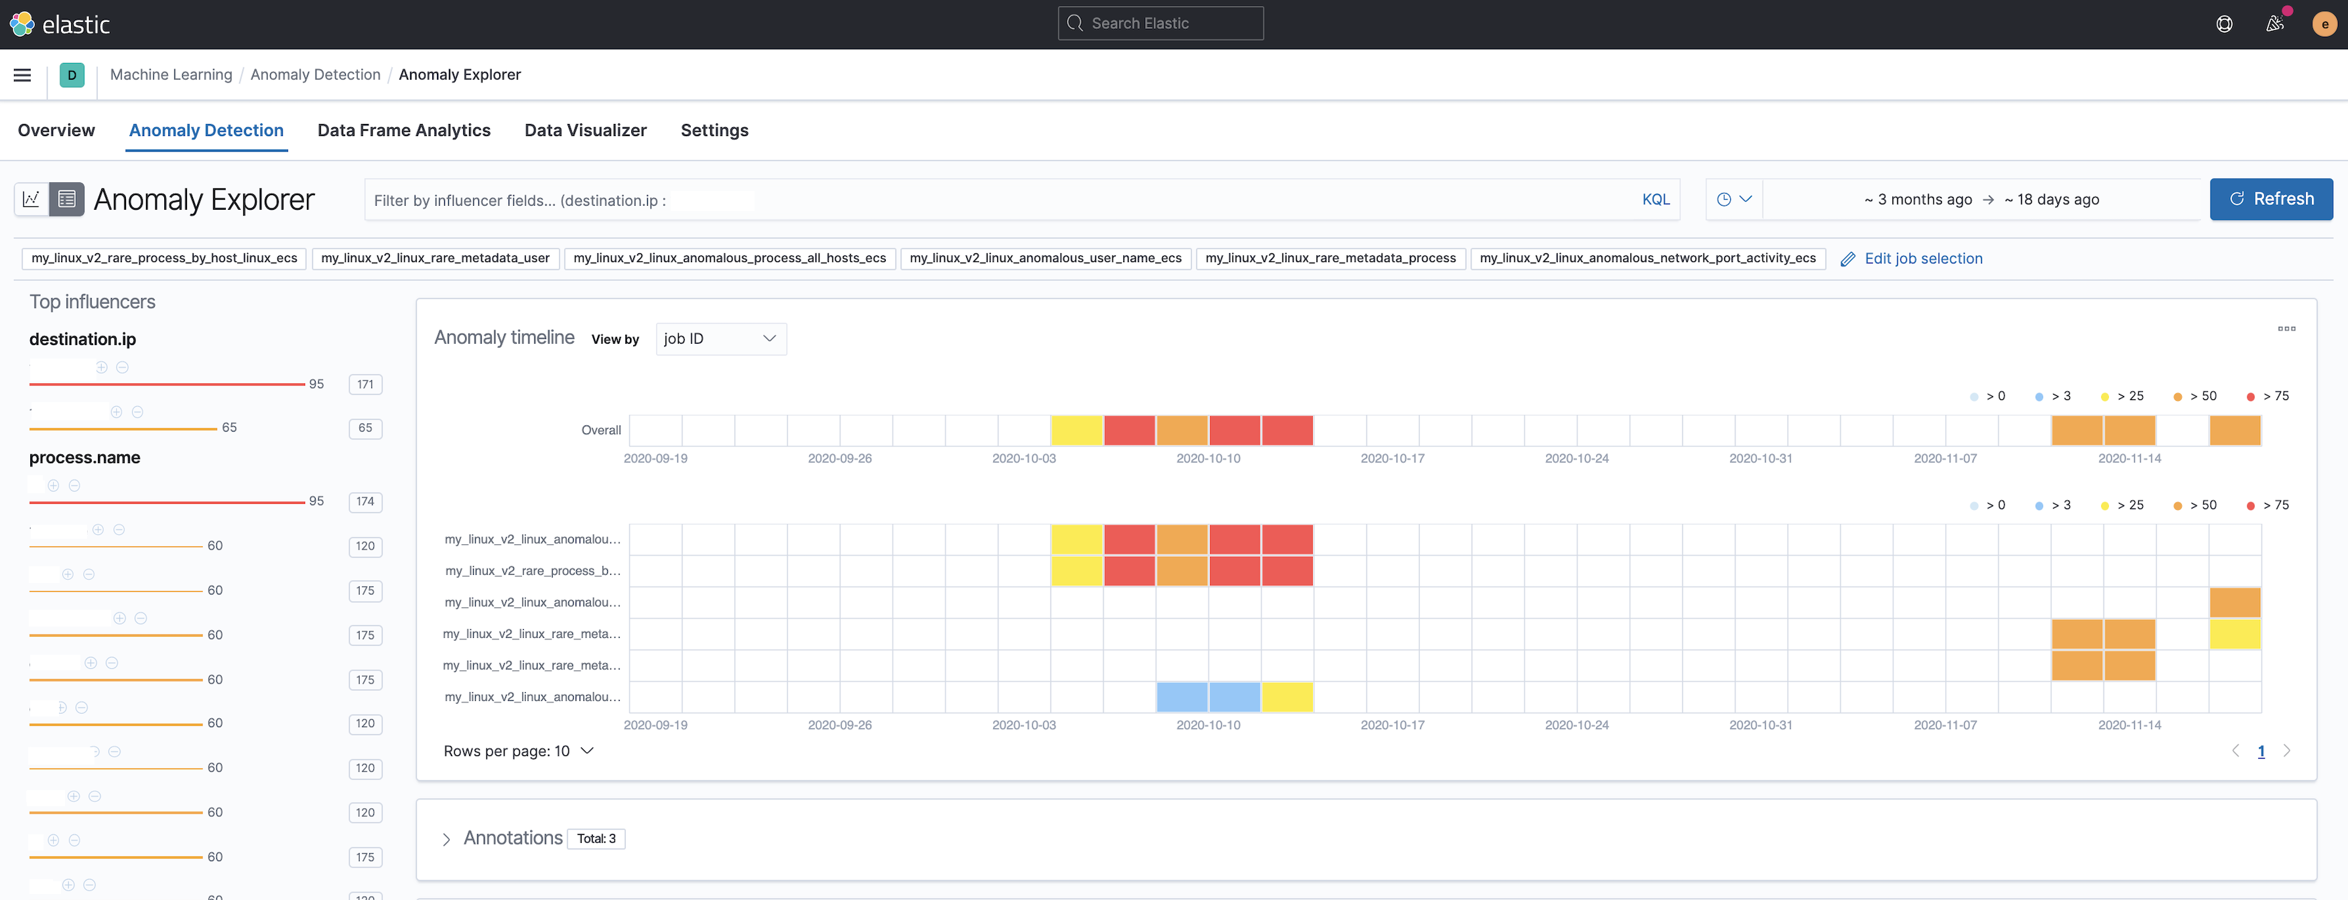Click the Refresh button

click(2270, 199)
